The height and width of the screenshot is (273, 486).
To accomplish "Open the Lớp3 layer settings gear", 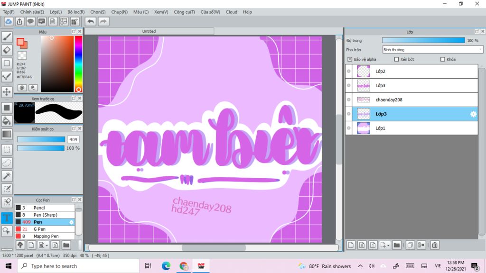I will tap(473, 114).
